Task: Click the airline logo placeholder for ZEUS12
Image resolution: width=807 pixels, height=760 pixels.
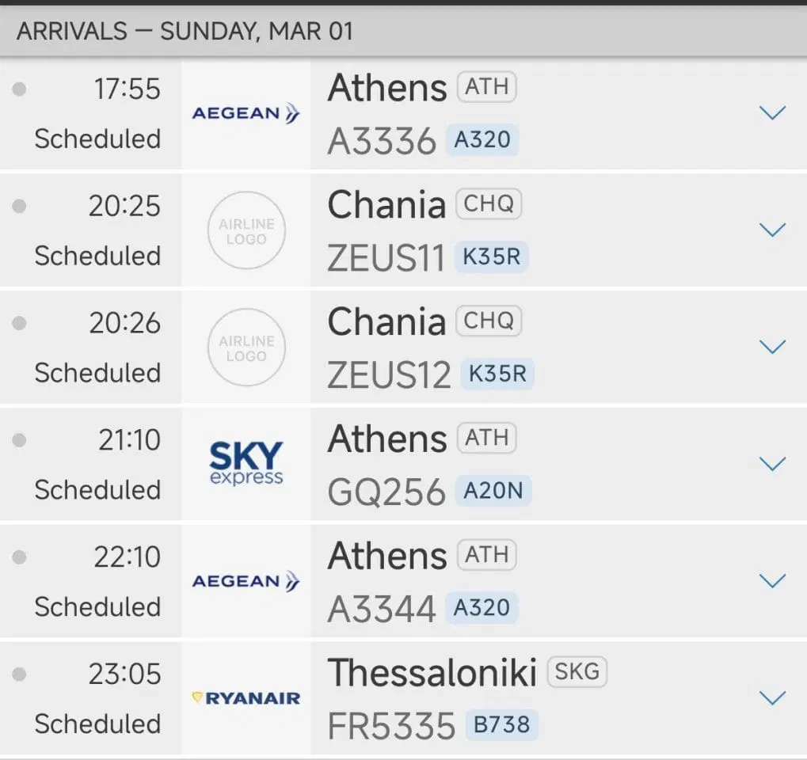Action: (246, 348)
